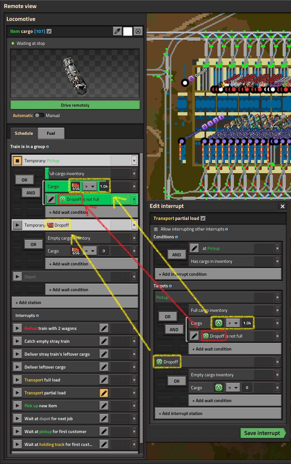Image resolution: width=291 pixels, height=464 pixels.
Task: Switch to the Fuel tab
Action: pyautogui.click(x=51, y=133)
